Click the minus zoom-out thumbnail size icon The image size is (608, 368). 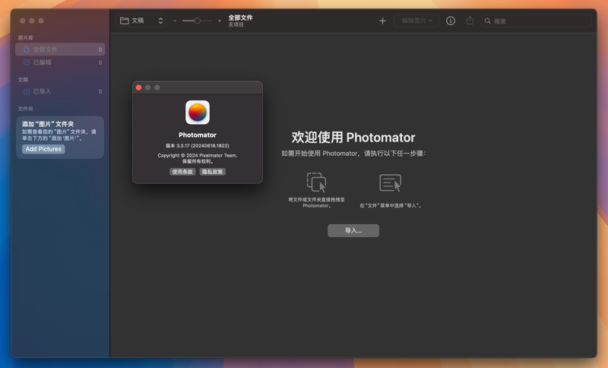[x=175, y=21]
